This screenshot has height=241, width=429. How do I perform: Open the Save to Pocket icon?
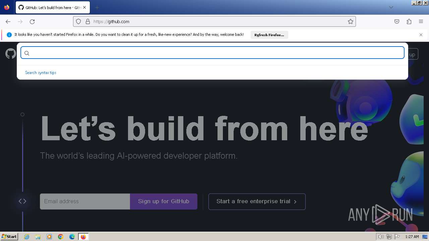397,21
